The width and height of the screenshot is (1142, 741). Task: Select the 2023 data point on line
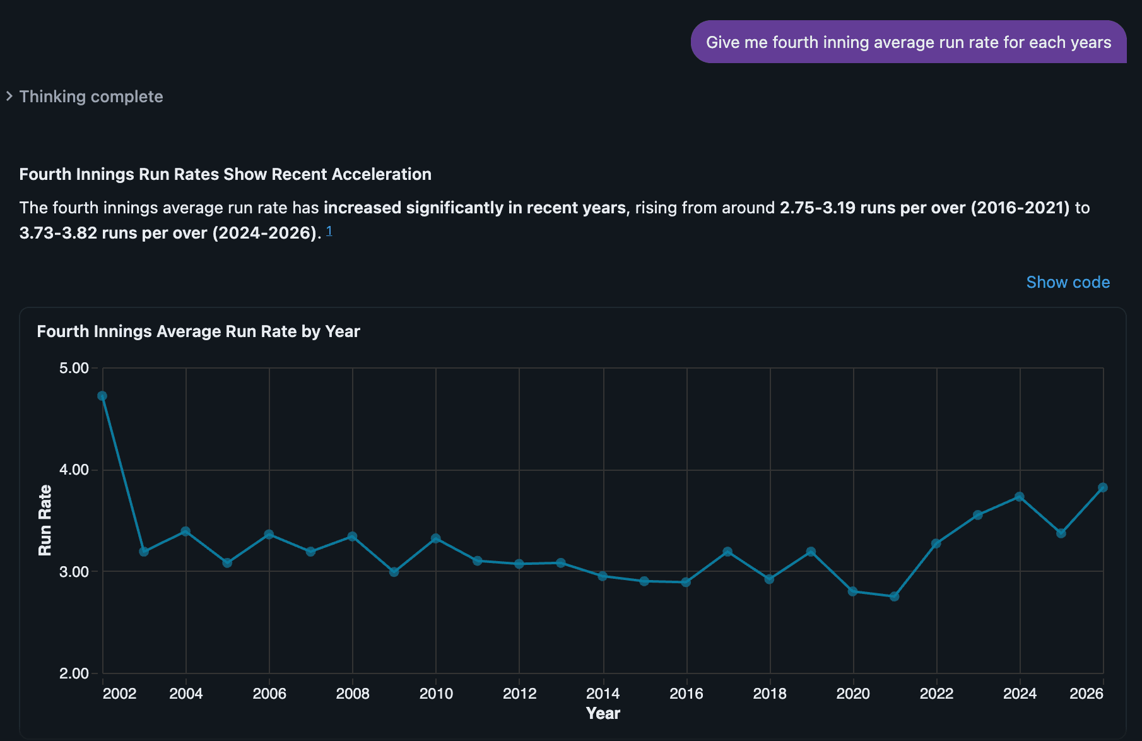point(978,515)
